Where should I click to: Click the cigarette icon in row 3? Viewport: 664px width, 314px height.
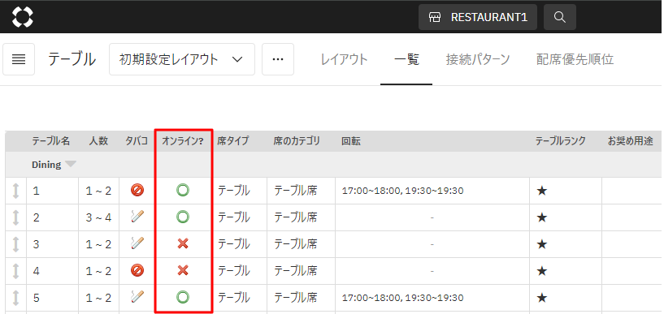(137, 243)
